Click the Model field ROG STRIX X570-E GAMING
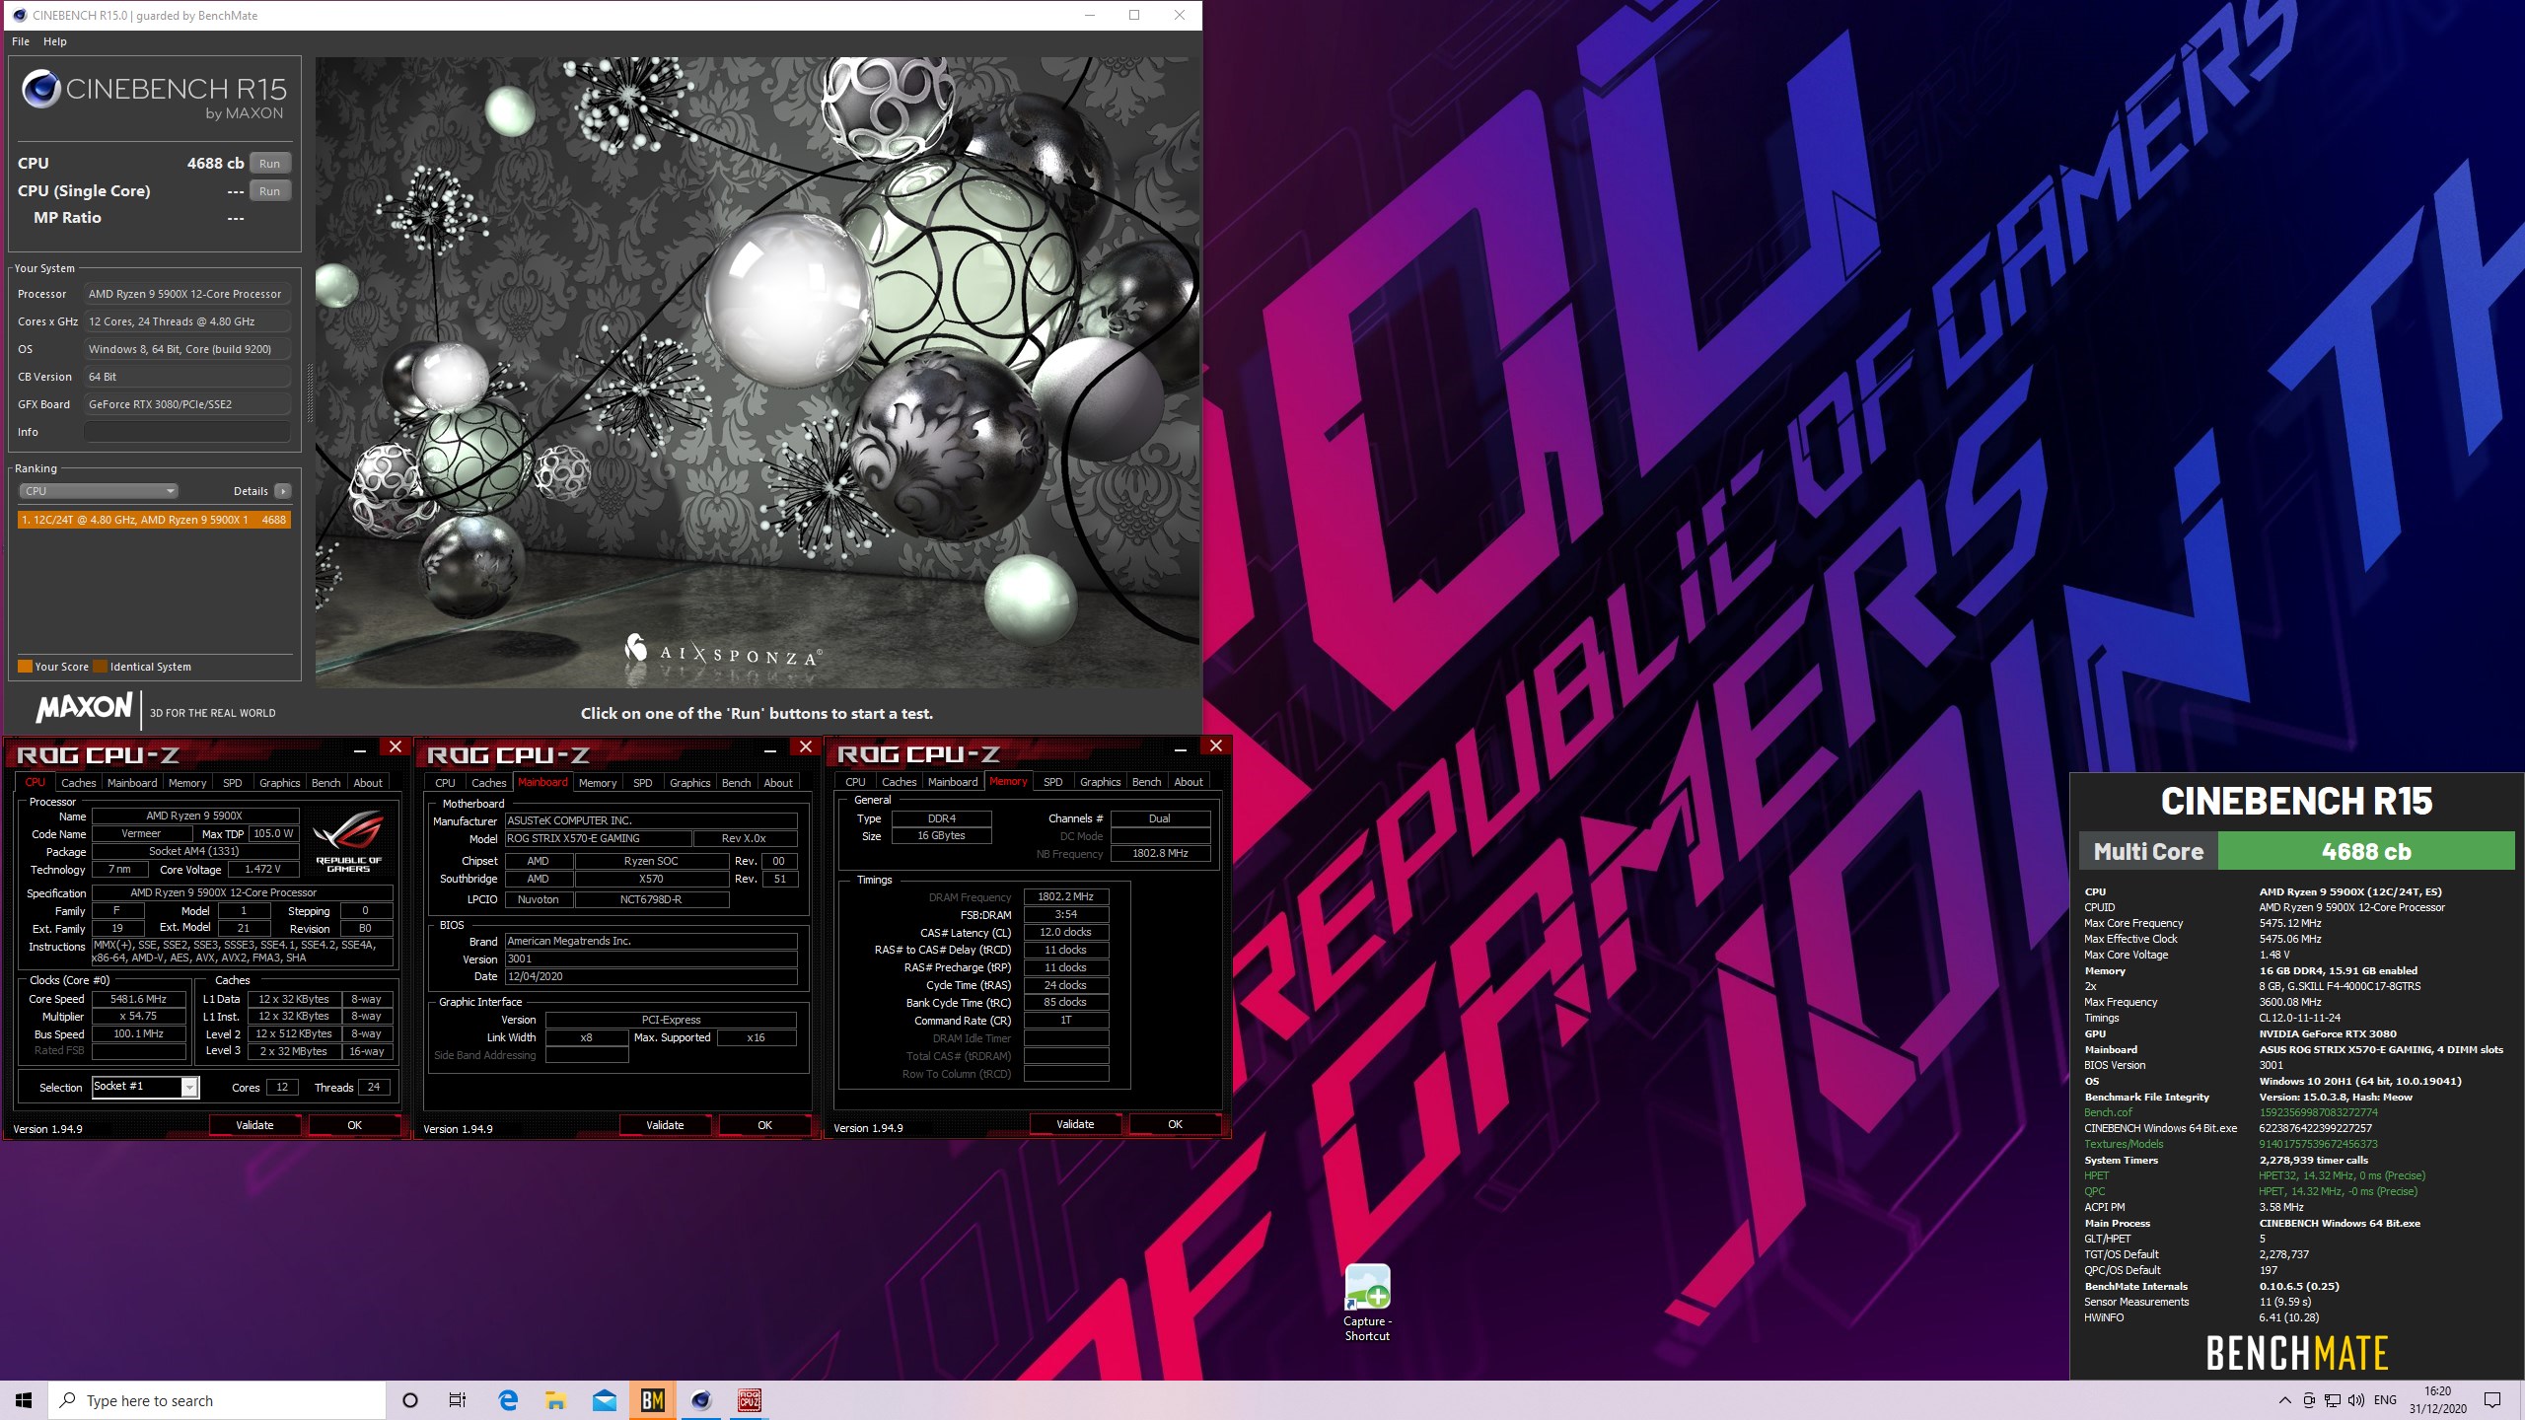Screen dimensions: 2525x1420 click(597, 838)
